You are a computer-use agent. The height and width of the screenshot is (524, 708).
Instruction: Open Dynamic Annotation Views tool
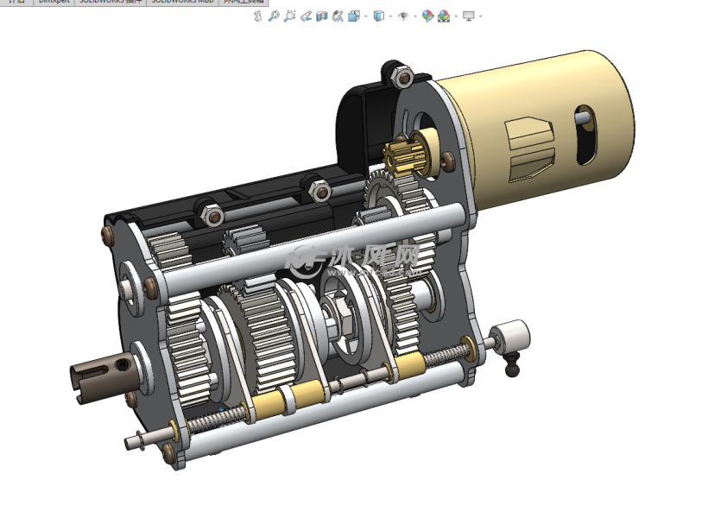click(x=338, y=16)
